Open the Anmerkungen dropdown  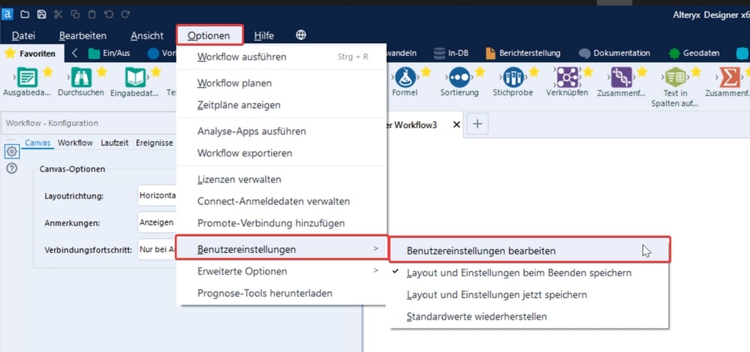click(x=157, y=223)
